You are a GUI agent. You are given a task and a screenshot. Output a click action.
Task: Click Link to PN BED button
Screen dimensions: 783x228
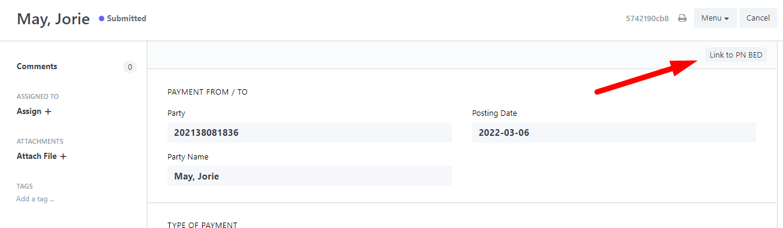point(736,55)
